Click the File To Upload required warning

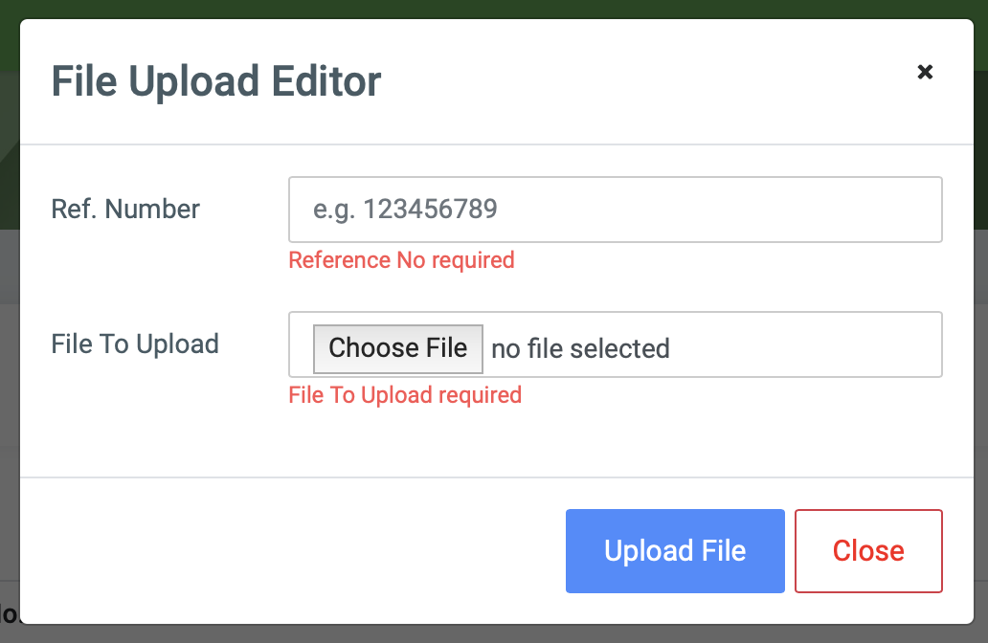[x=405, y=394]
